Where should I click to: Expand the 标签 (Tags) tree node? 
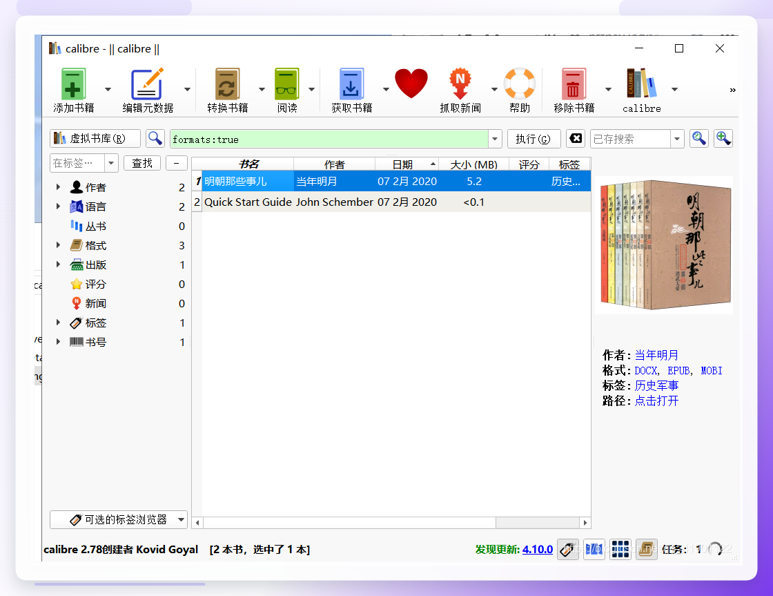coord(58,323)
